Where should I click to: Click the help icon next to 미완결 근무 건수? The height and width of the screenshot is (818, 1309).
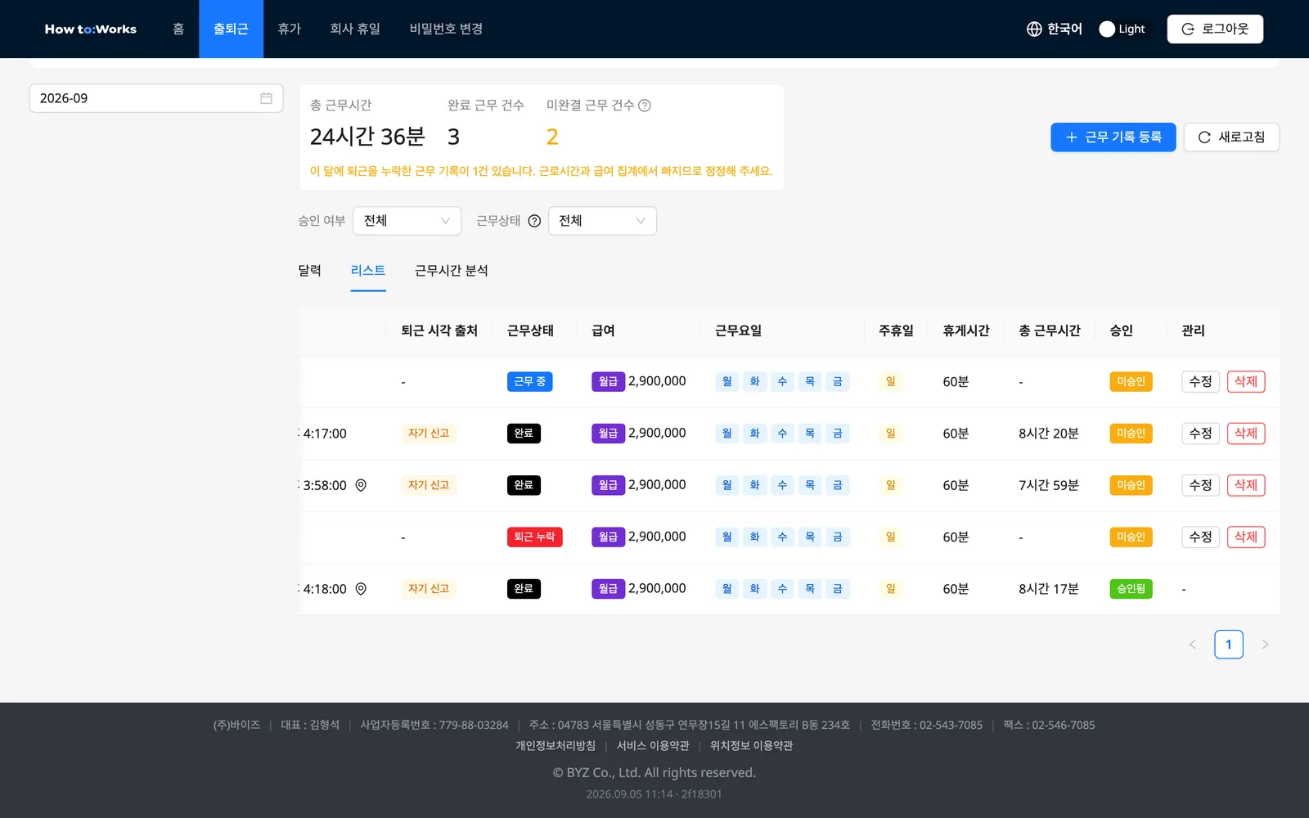tap(645, 106)
